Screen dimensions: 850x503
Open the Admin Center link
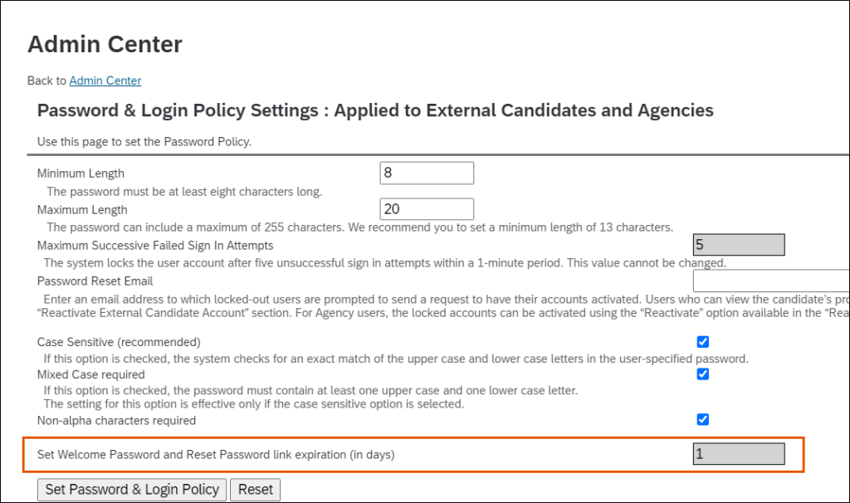[105, 81]
